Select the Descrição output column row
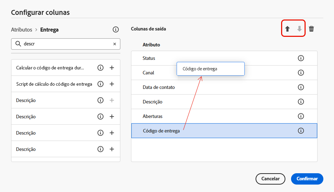 point(213,102)
